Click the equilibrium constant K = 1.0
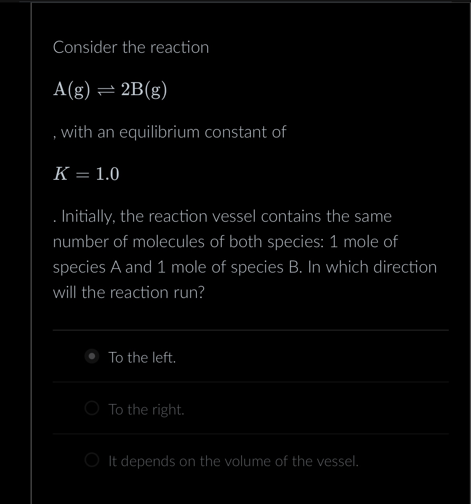This screenshot has height=504, width=471. pos(87,174)
